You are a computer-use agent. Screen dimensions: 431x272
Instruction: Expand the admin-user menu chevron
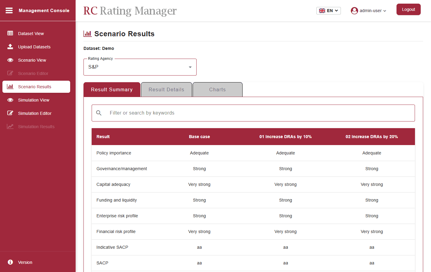click(385, 11)
